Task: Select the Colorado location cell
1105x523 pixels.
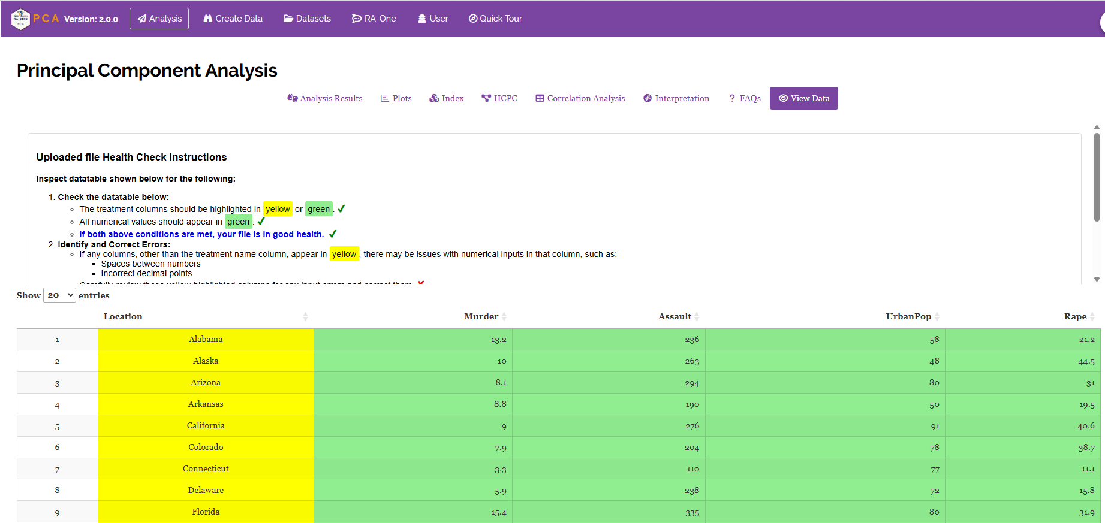Action: [x=206, y=448]
